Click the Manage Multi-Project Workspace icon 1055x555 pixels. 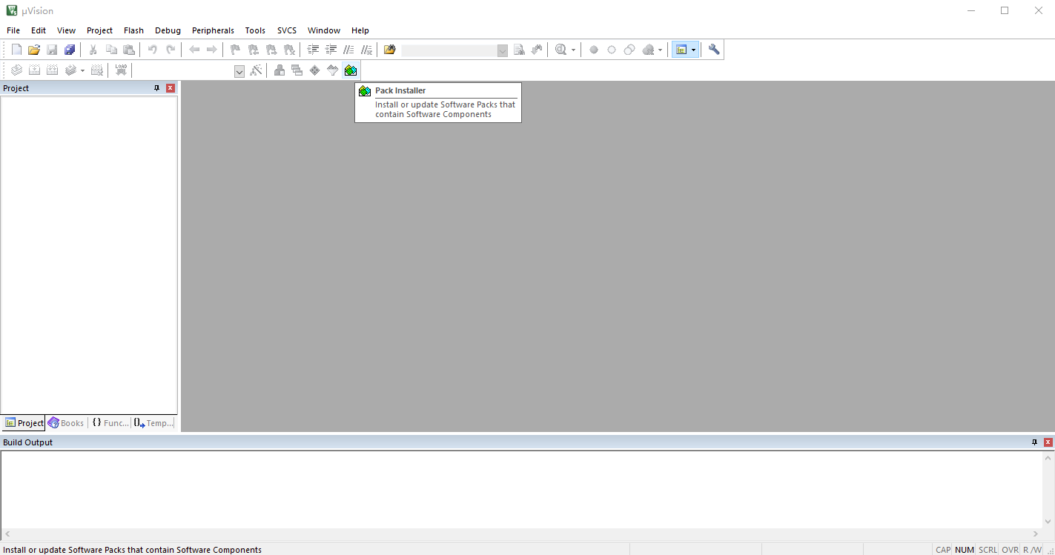297,70
